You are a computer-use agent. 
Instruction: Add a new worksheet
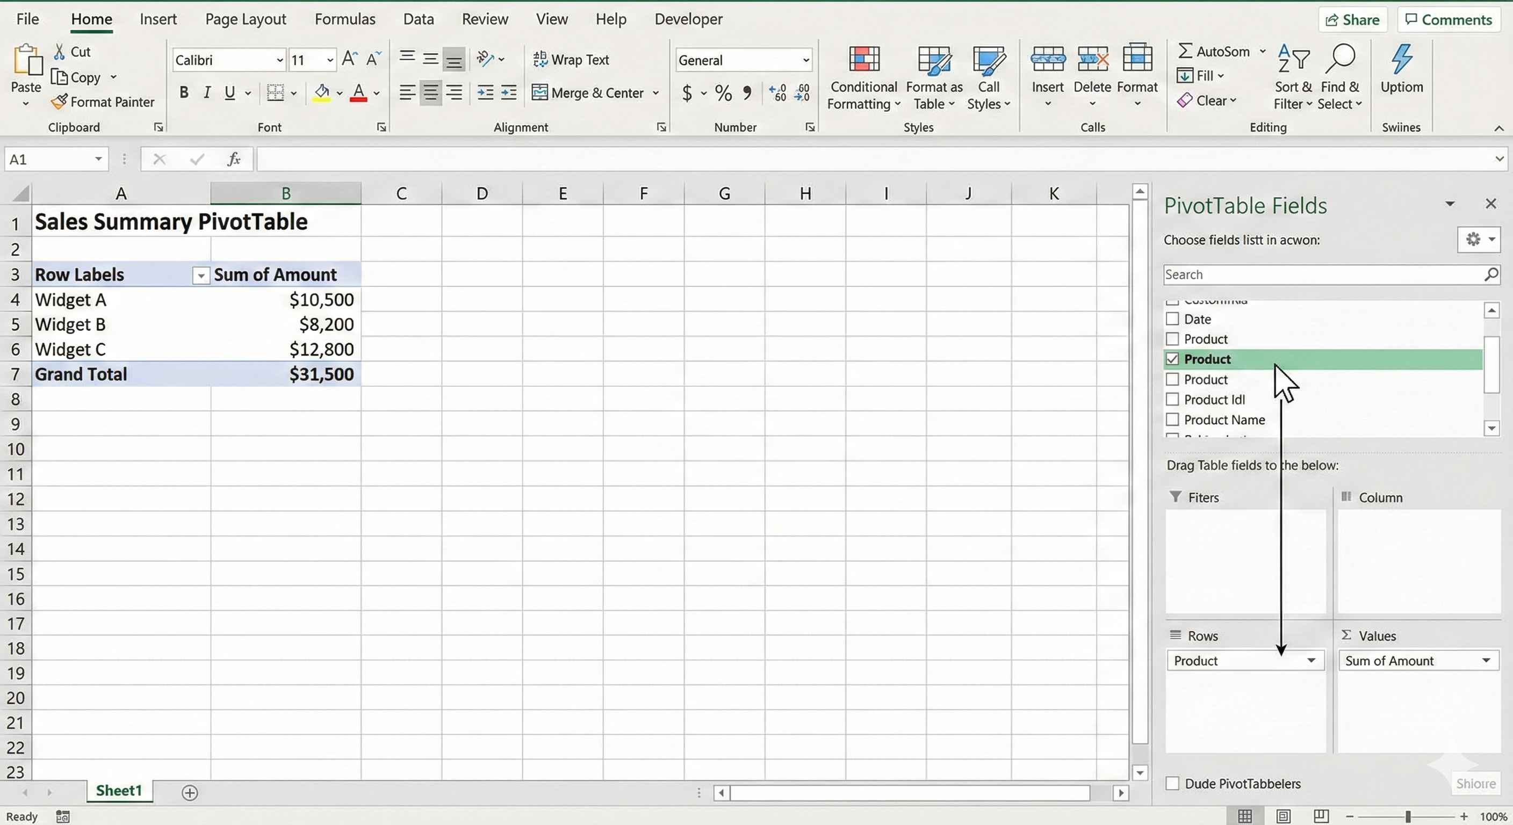point(189,792)
